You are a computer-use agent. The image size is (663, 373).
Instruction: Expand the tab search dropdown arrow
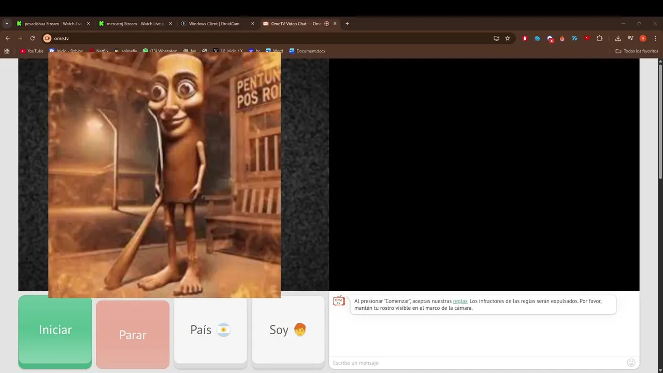click(x=7, y=24)
